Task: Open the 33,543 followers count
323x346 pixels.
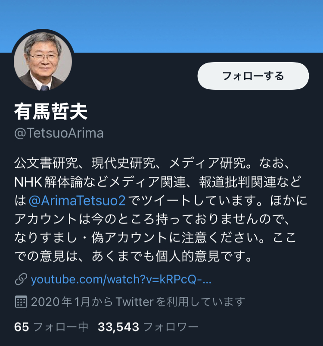Action: click(118, 327)
